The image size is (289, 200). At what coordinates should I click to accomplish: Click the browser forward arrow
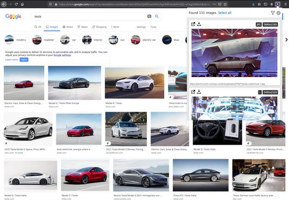[x=10, y=4]
